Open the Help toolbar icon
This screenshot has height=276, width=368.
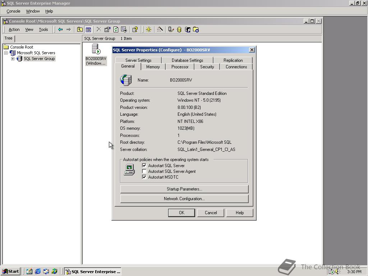[x=135, y=29]
